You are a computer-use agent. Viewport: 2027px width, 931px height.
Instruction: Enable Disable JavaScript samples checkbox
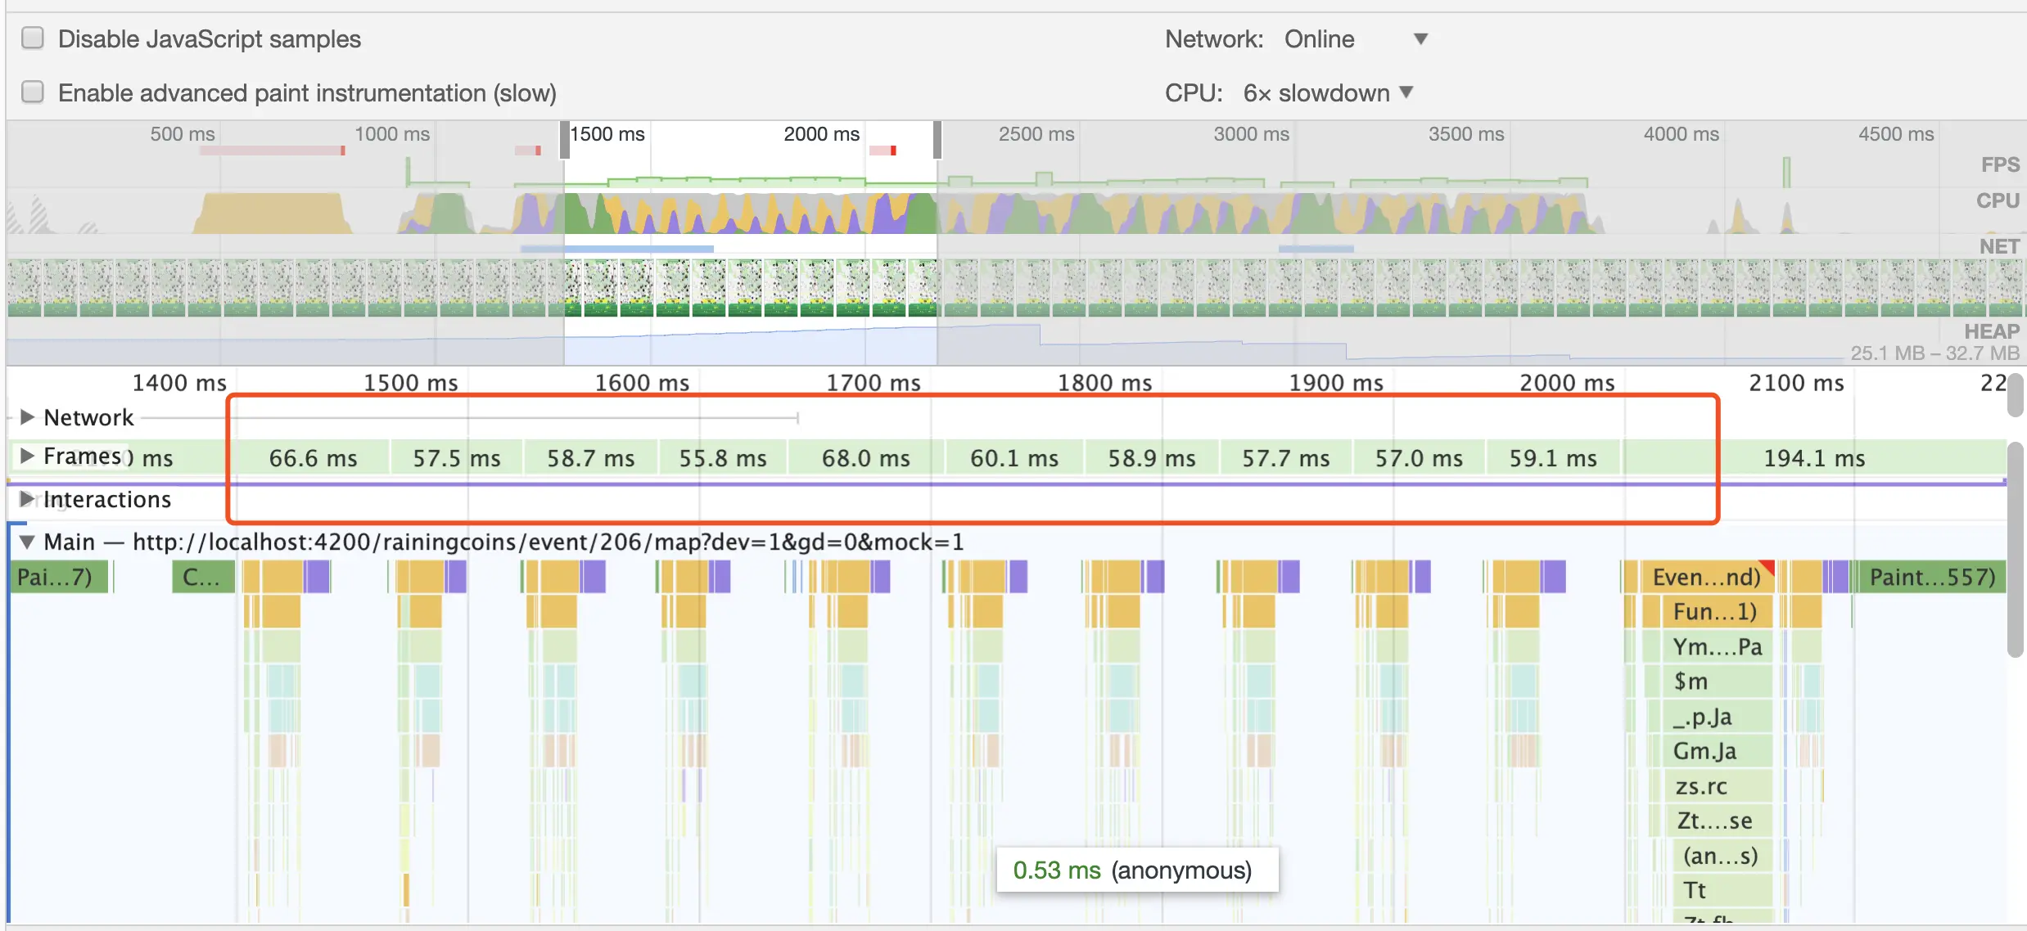pyautogui.click(x=33, y=38)
